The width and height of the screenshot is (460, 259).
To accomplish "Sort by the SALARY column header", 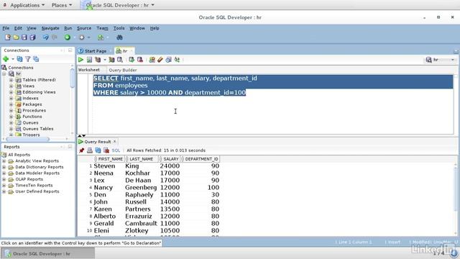I will 170,159.
